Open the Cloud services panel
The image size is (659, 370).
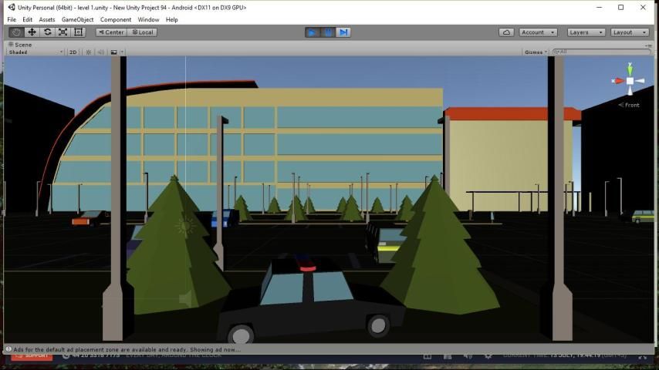pos(506,32)
